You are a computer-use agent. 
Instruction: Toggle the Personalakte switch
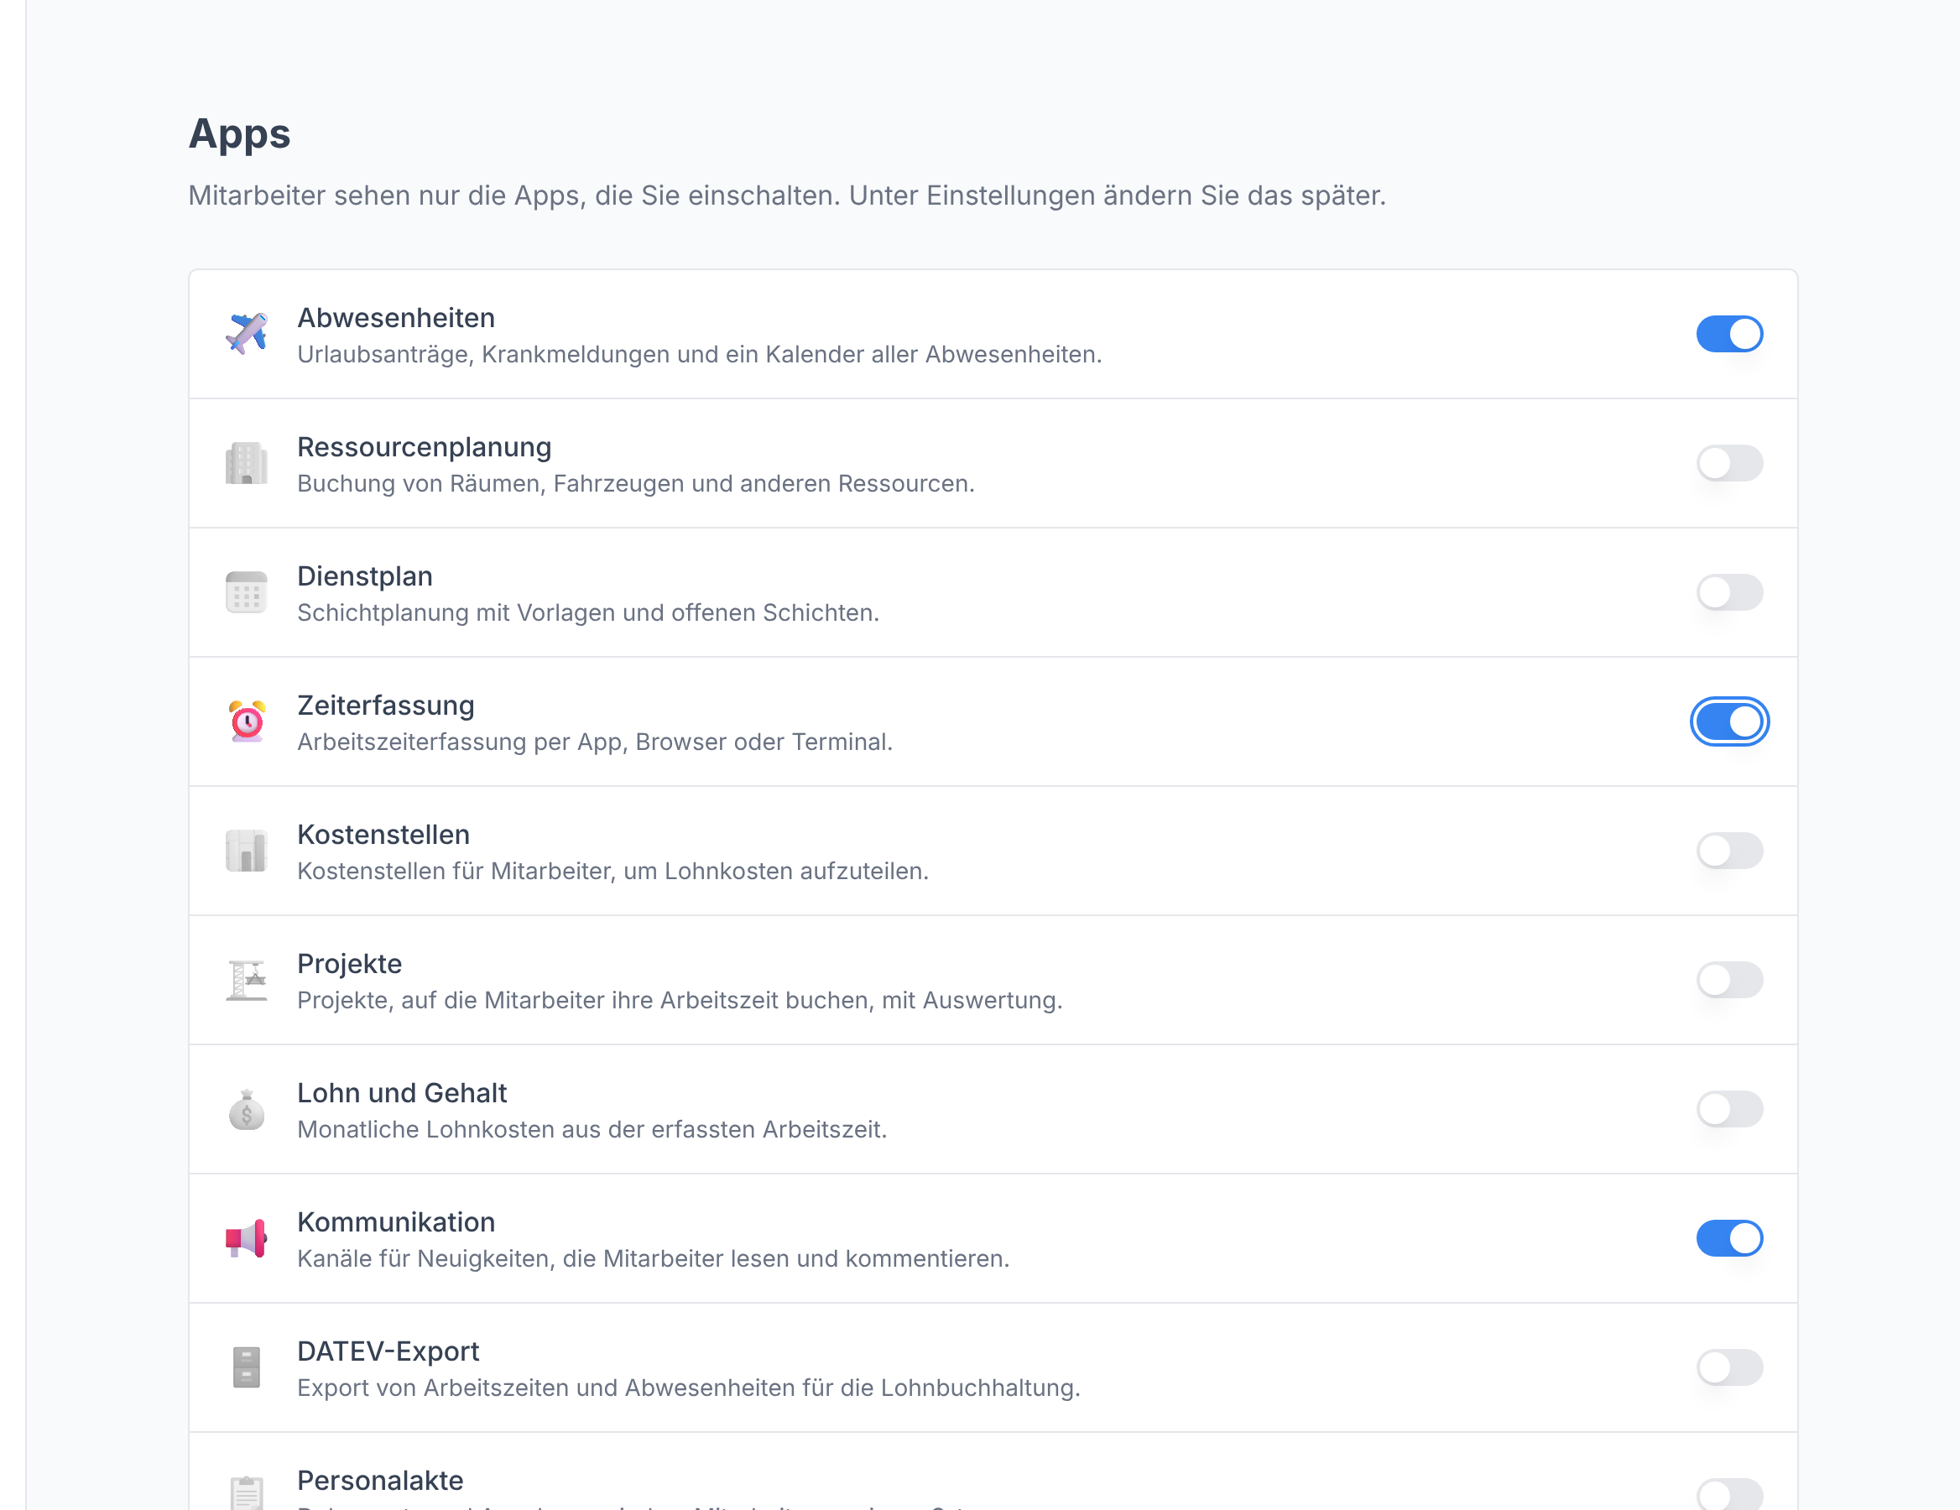[1729, 1494]
